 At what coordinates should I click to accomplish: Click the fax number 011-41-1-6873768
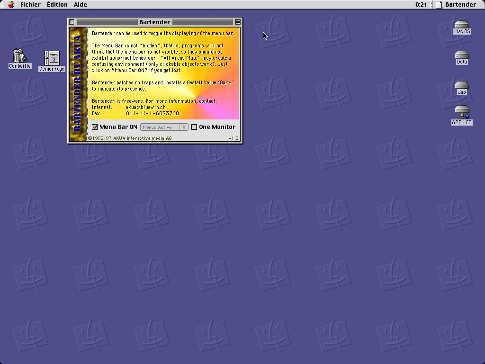[153, 113]
